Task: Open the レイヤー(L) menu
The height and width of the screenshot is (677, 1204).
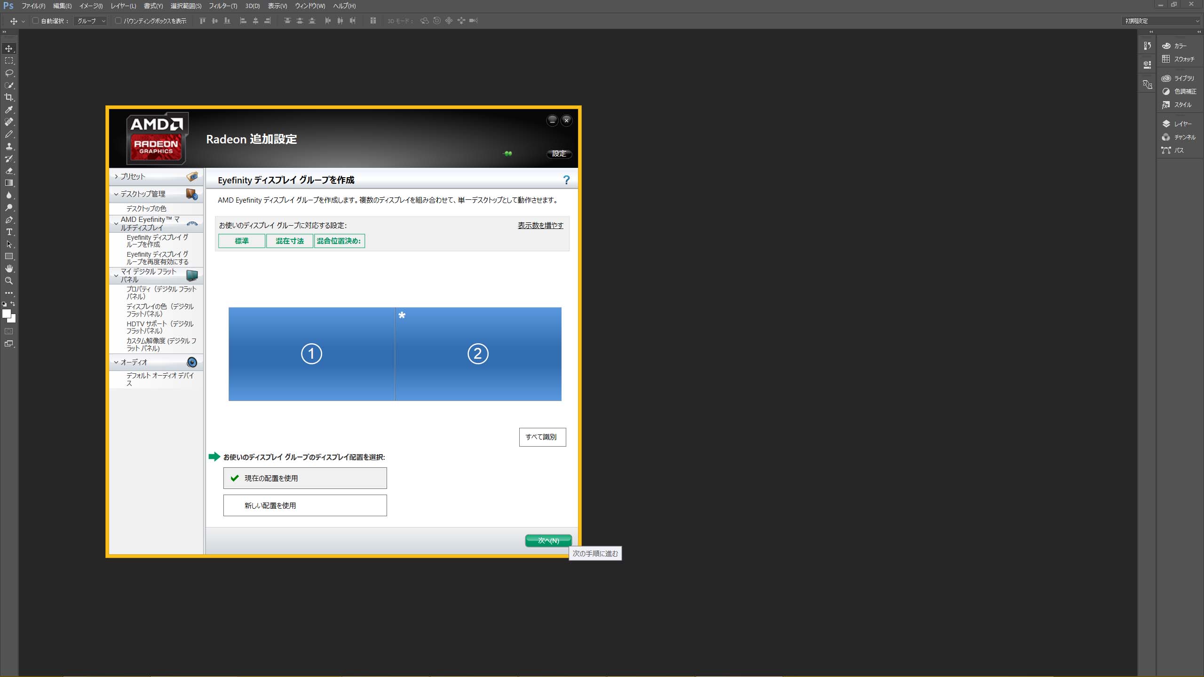Action: [x=123, y=6]
